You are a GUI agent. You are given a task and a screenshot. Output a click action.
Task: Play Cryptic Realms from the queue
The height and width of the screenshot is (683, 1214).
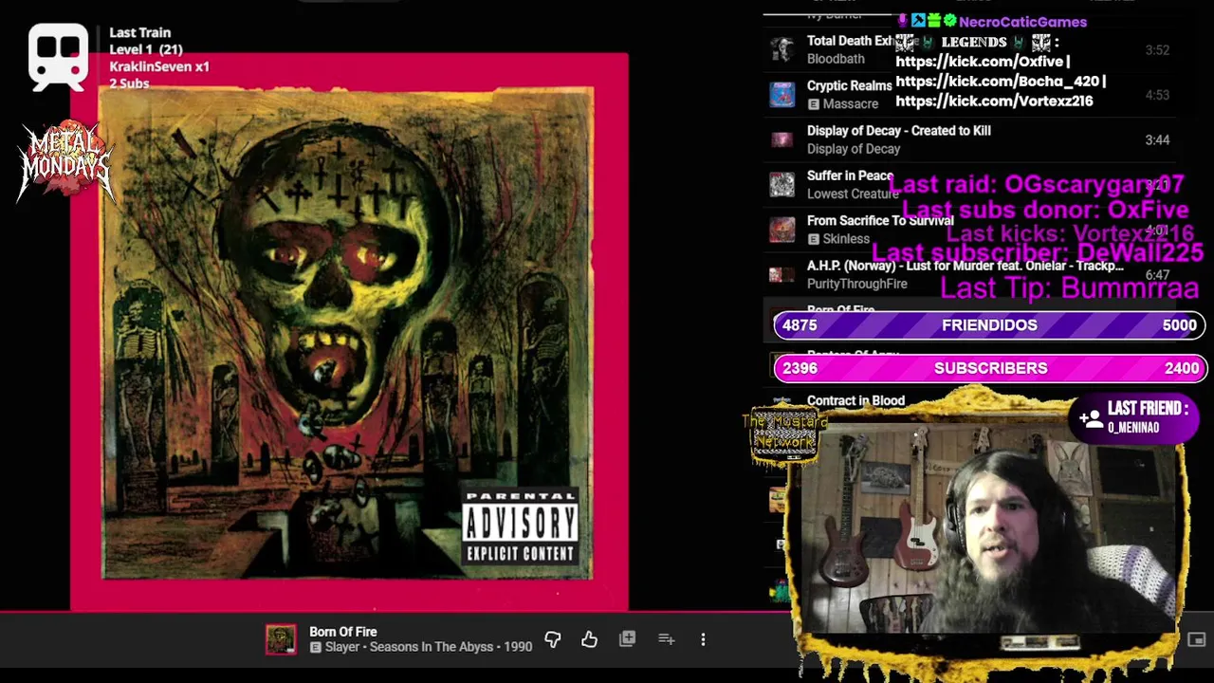click(x=849, y=85)
